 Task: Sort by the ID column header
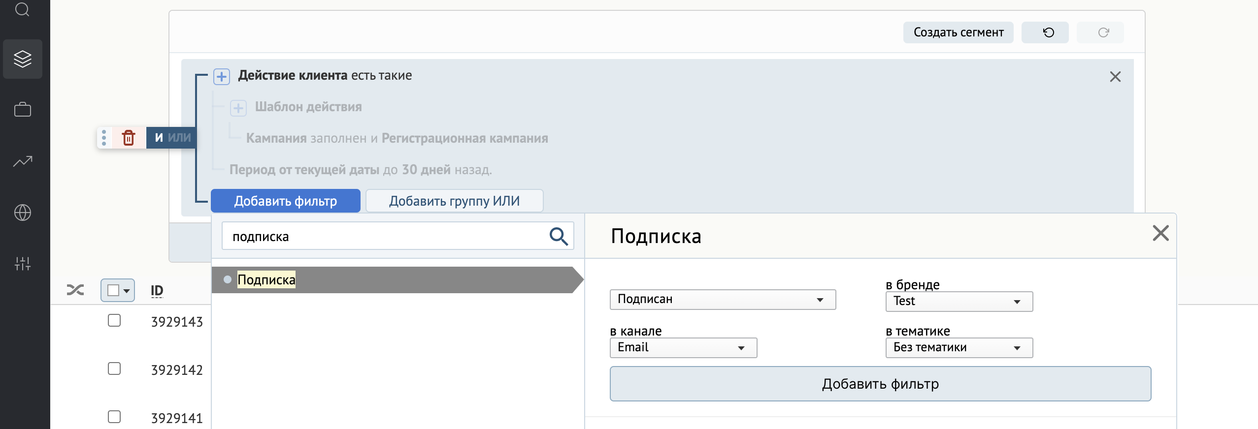coord(157,290)
